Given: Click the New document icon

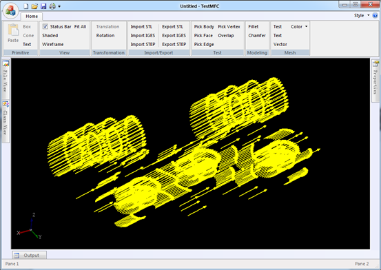Looking at the screenshot, I should pos(25,6).
